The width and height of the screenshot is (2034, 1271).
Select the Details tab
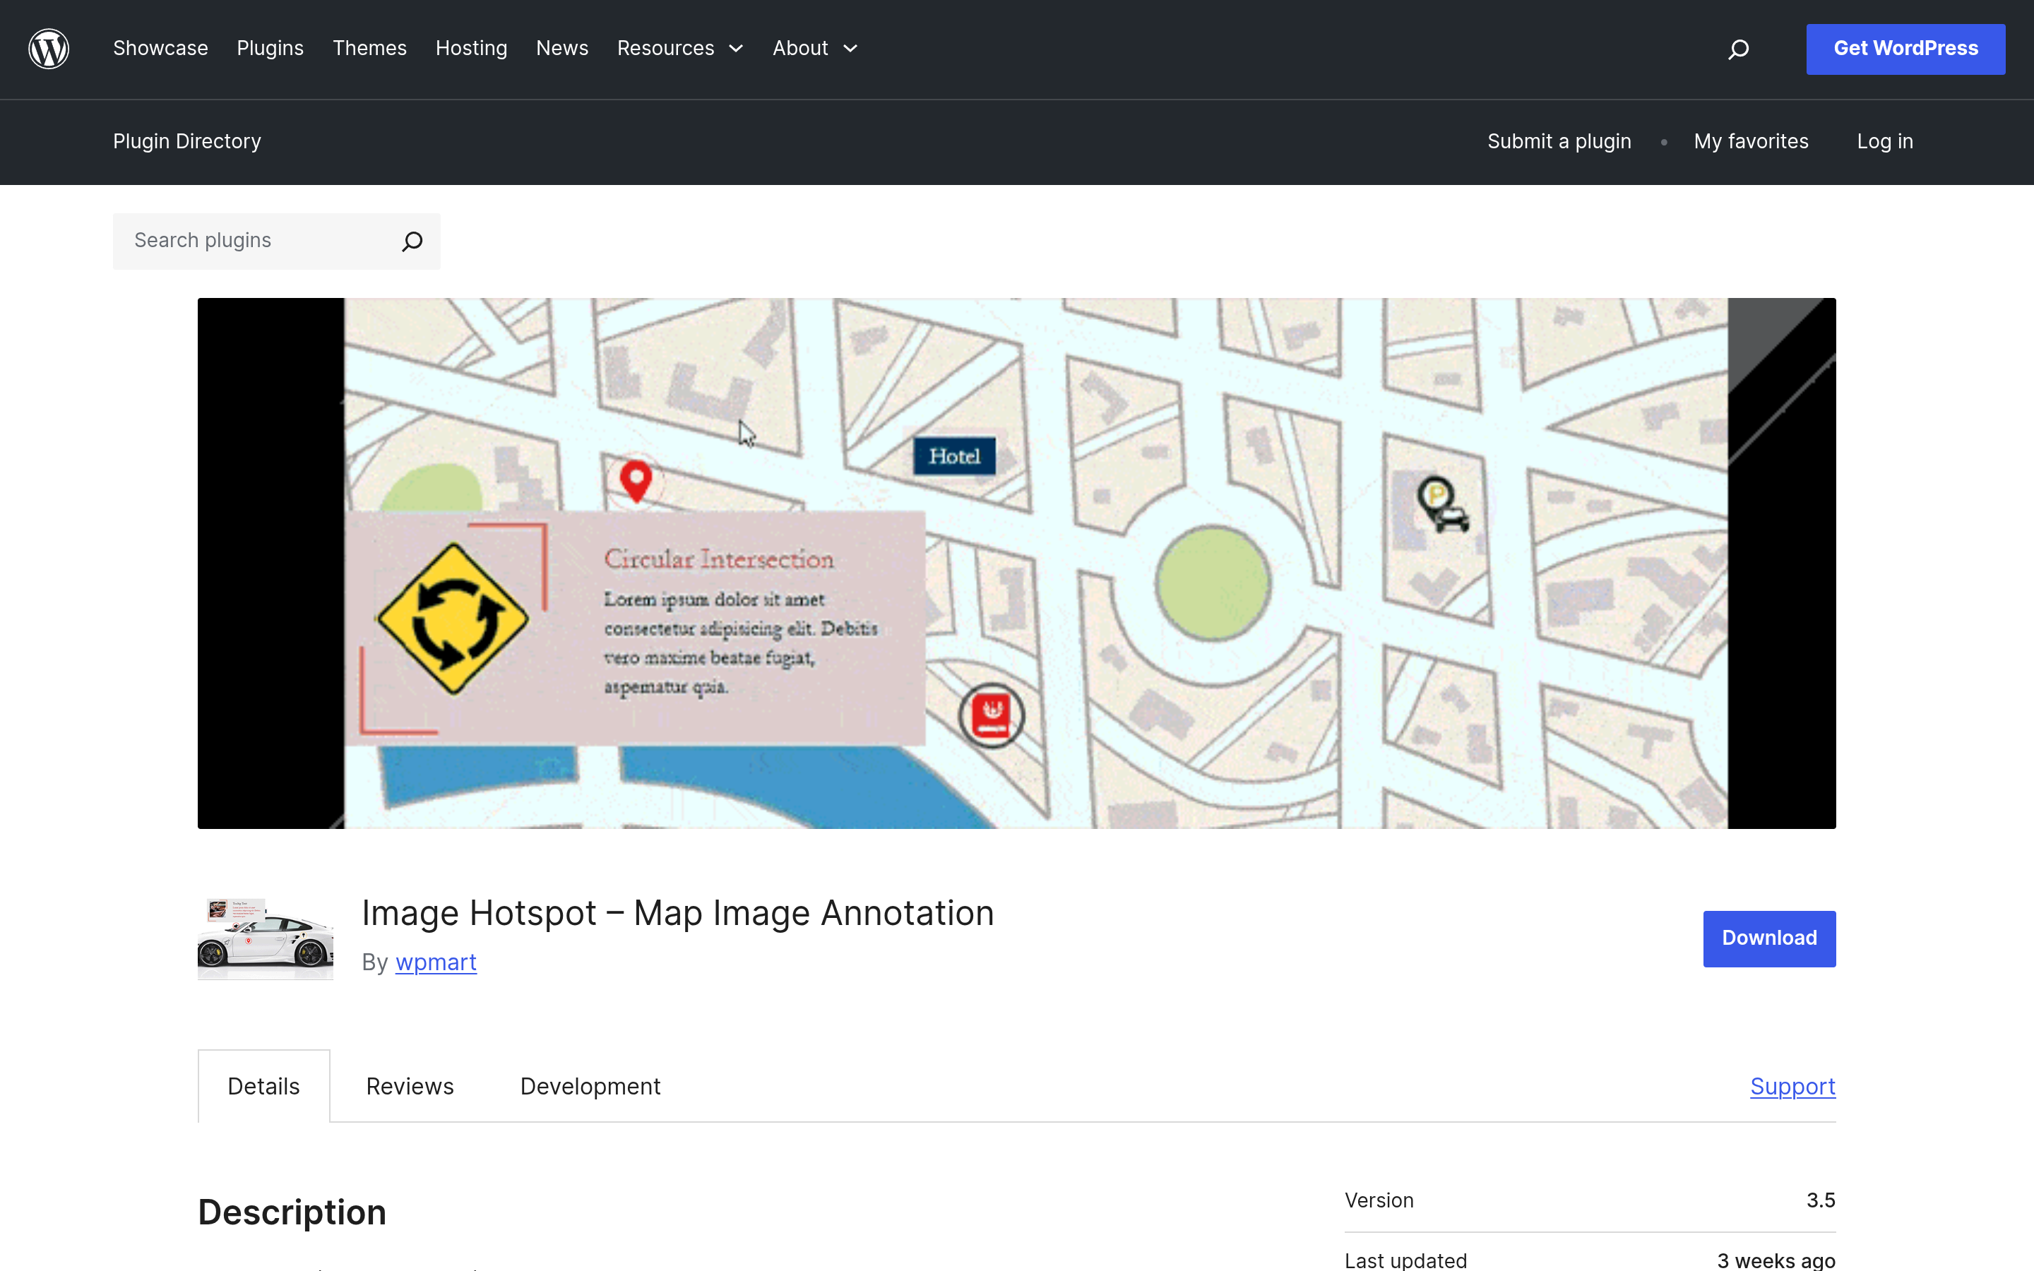click(x=264, y=1086)
